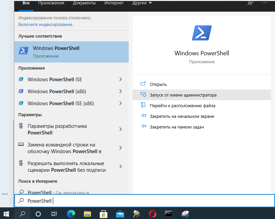
Task: Expand Windows PowerShell (x86) options chevron
Action: [120, 91]
